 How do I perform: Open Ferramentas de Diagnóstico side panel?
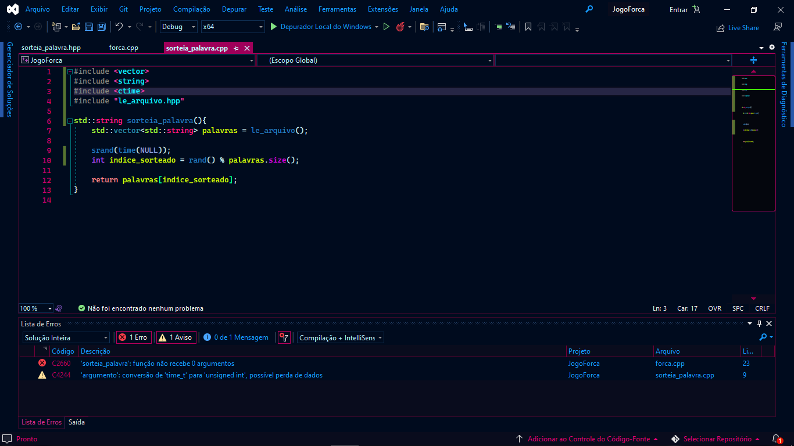click(x=784, y=84)
